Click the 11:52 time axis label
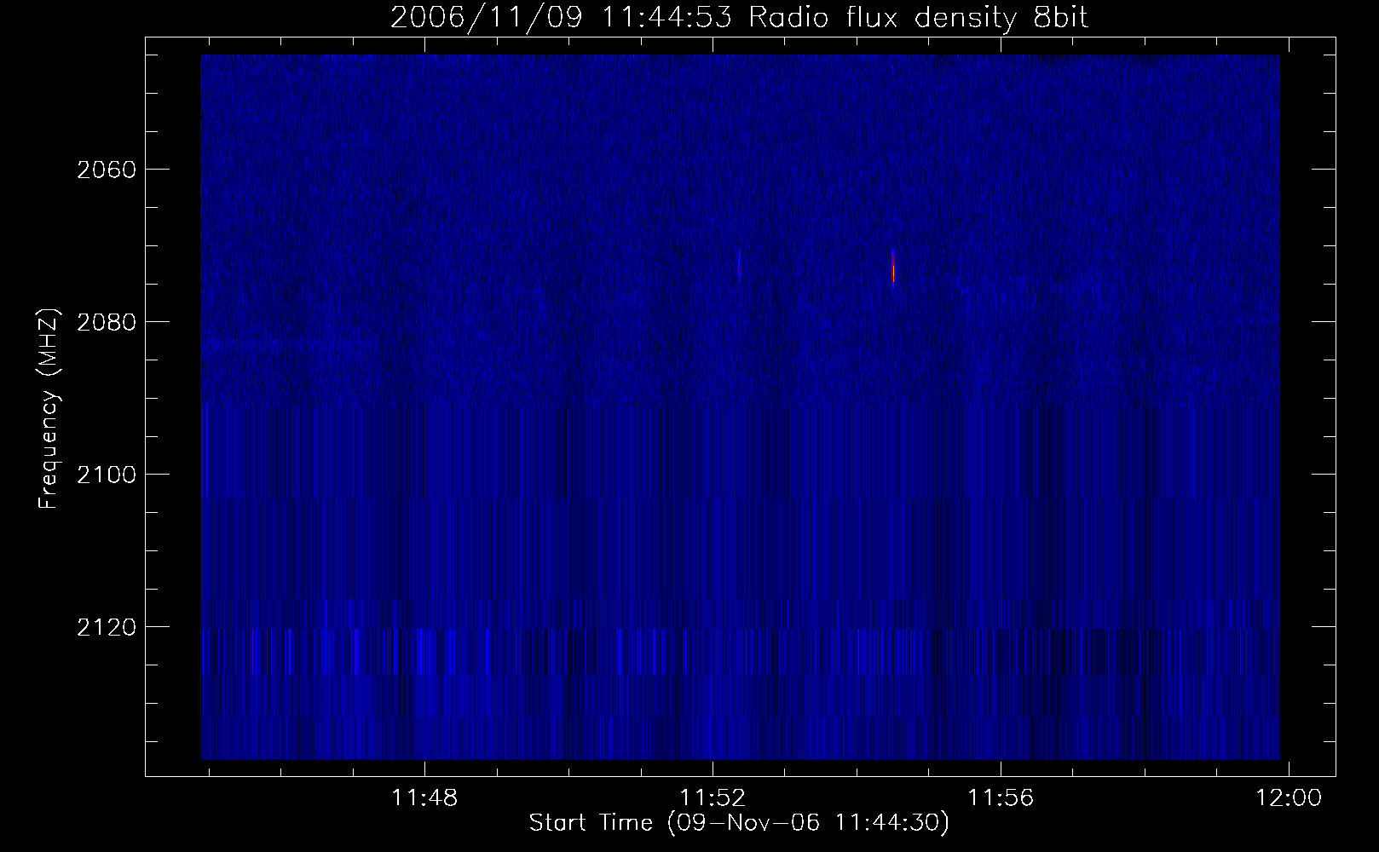Viewport: 1379px width, 852px height. 713,798
